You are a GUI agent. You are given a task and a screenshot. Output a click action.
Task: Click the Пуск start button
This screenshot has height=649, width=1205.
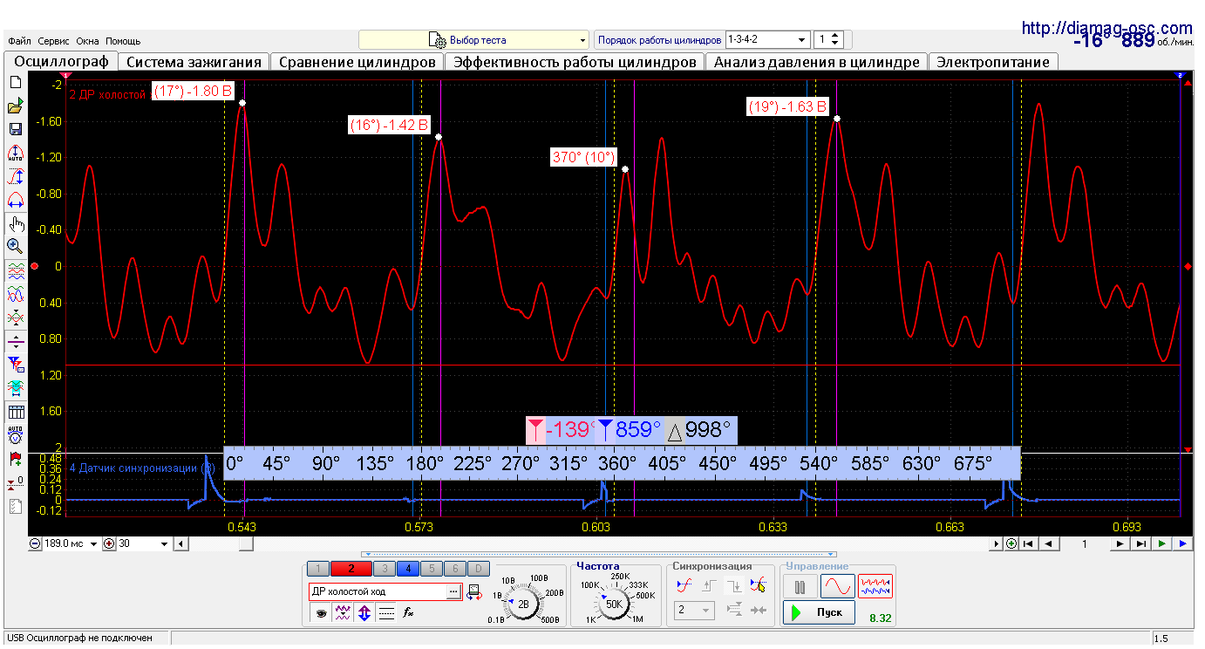[x=819, y=612]
